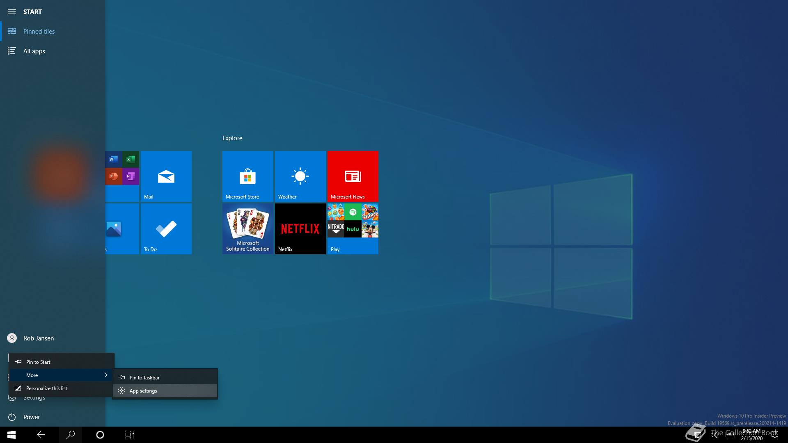
Task: Click the Play folder label
Action: pos(335,249)
